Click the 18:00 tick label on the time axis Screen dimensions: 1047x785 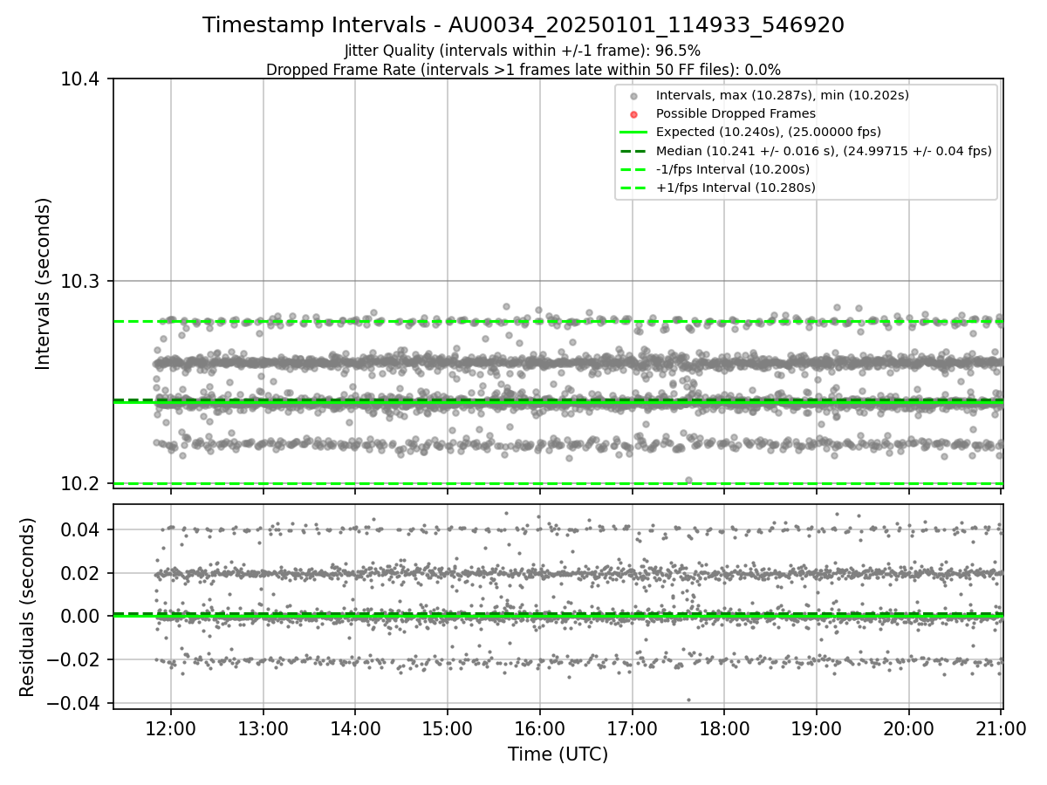click(724, 729)
